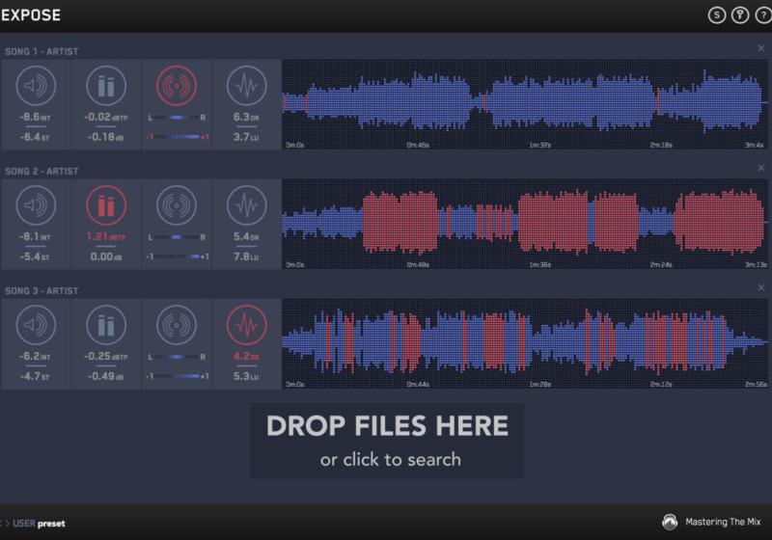The width and height of the screenshot is (772, 540).
Task: Select the SONG 3 - ARTIST title
Action: tap(41, 290)
